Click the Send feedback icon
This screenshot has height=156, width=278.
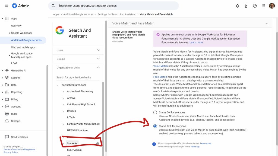(x=7, y=137)
